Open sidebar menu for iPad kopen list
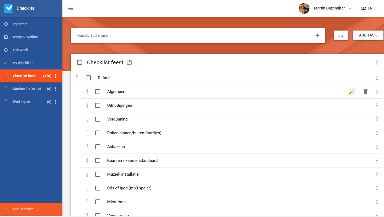This screenshot has width=384, height=217. click(x=56, y=102)
